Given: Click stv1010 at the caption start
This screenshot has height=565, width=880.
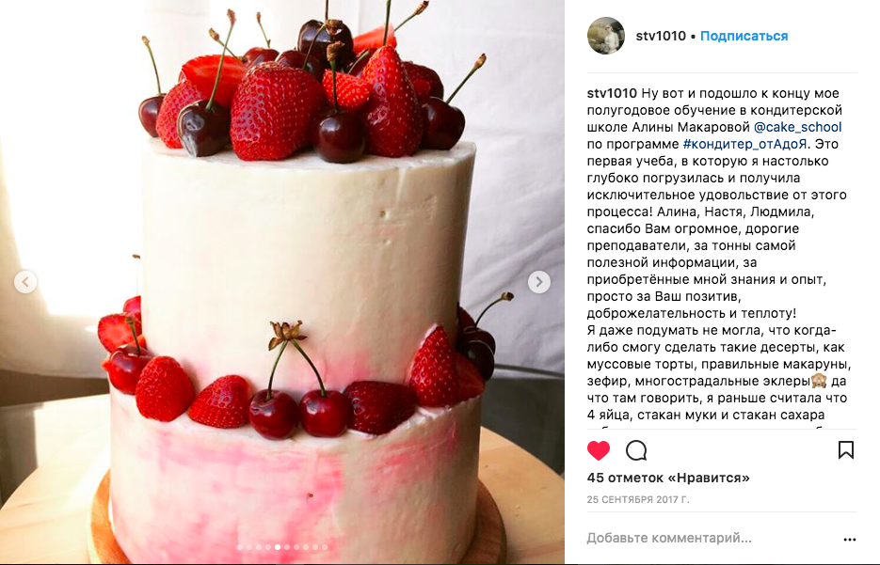Looking at the screenshot, I should 612,94.
